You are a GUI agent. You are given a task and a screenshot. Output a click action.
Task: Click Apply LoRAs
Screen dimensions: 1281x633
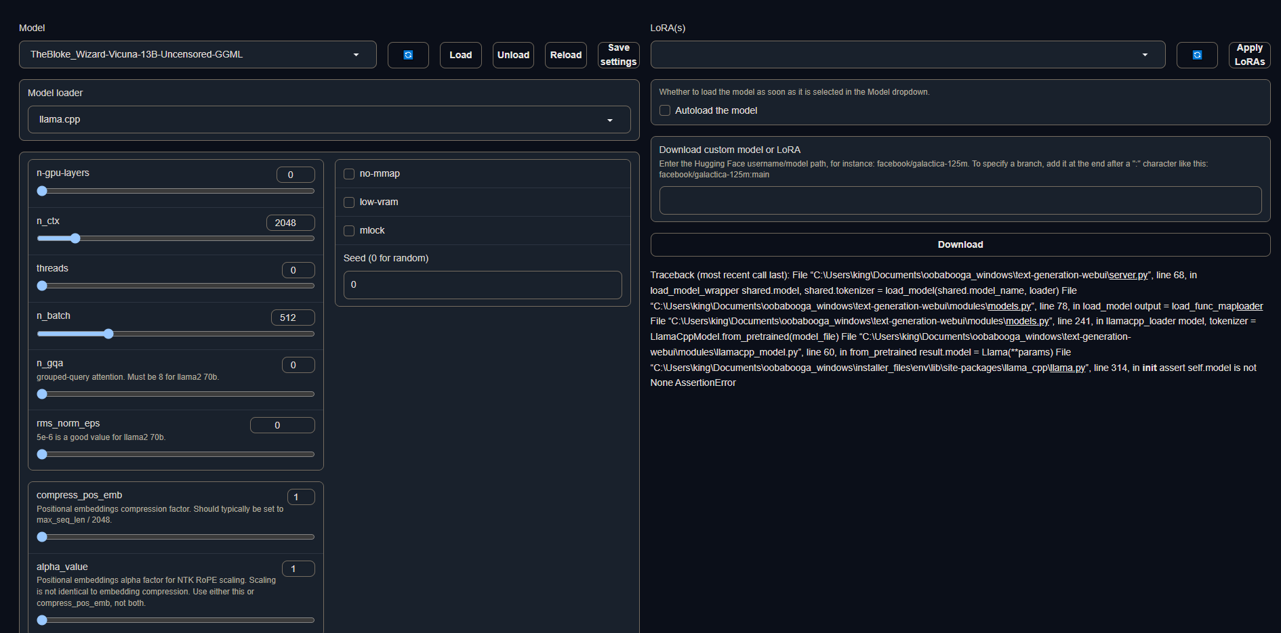pyautogui.click(x=1249, y=55)
